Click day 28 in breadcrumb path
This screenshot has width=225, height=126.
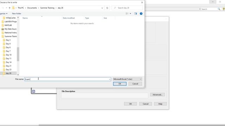click(x=60, y=8)
